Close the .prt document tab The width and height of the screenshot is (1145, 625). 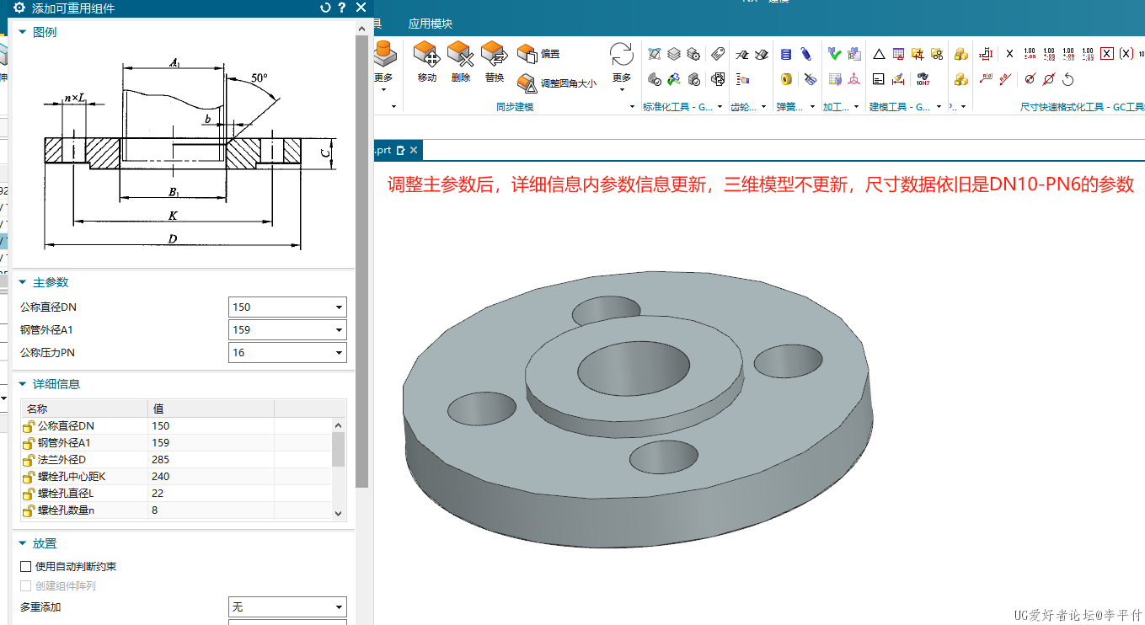pos(414,150)
